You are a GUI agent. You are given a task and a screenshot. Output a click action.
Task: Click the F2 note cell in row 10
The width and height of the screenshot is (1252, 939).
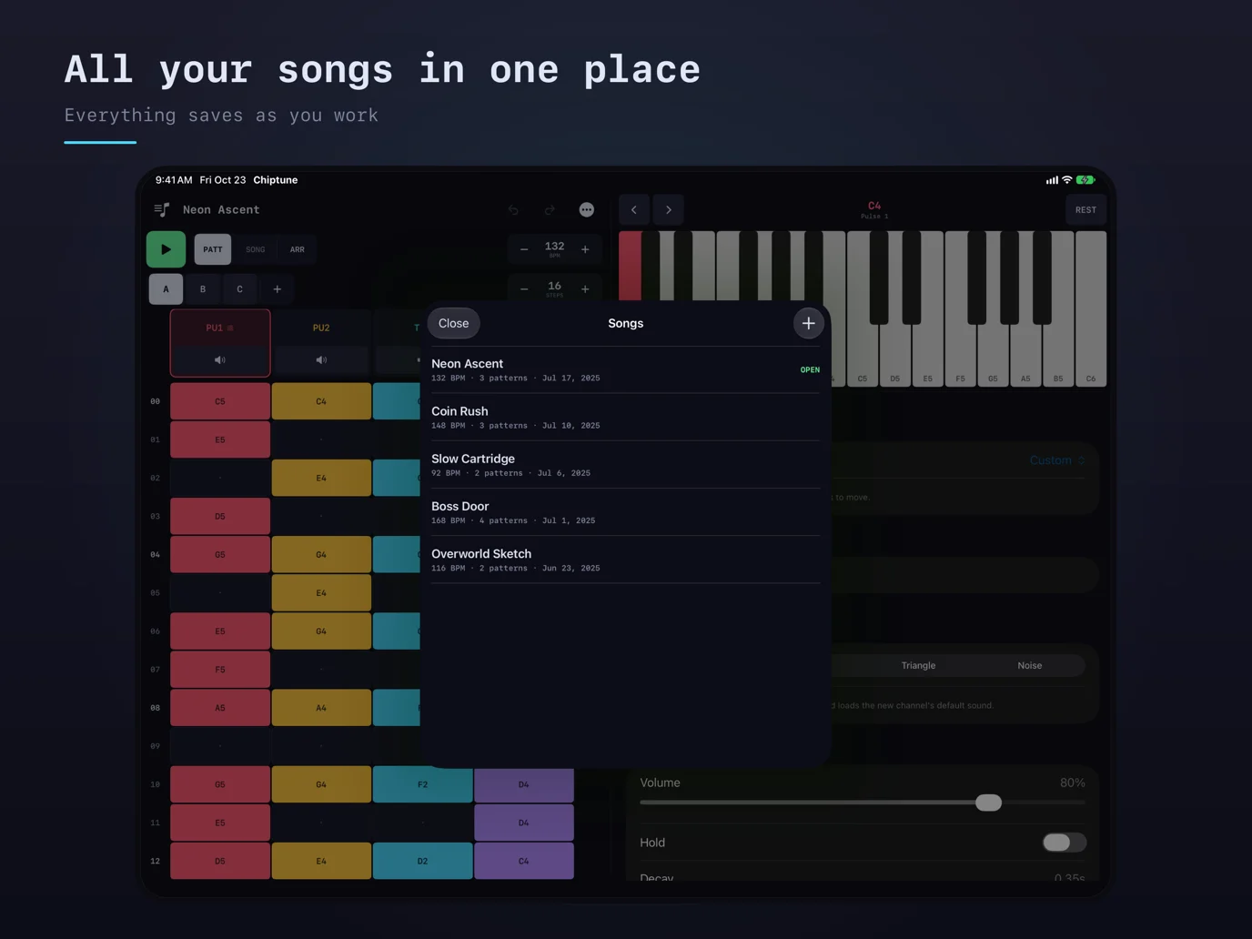click(x=423, y=784)
